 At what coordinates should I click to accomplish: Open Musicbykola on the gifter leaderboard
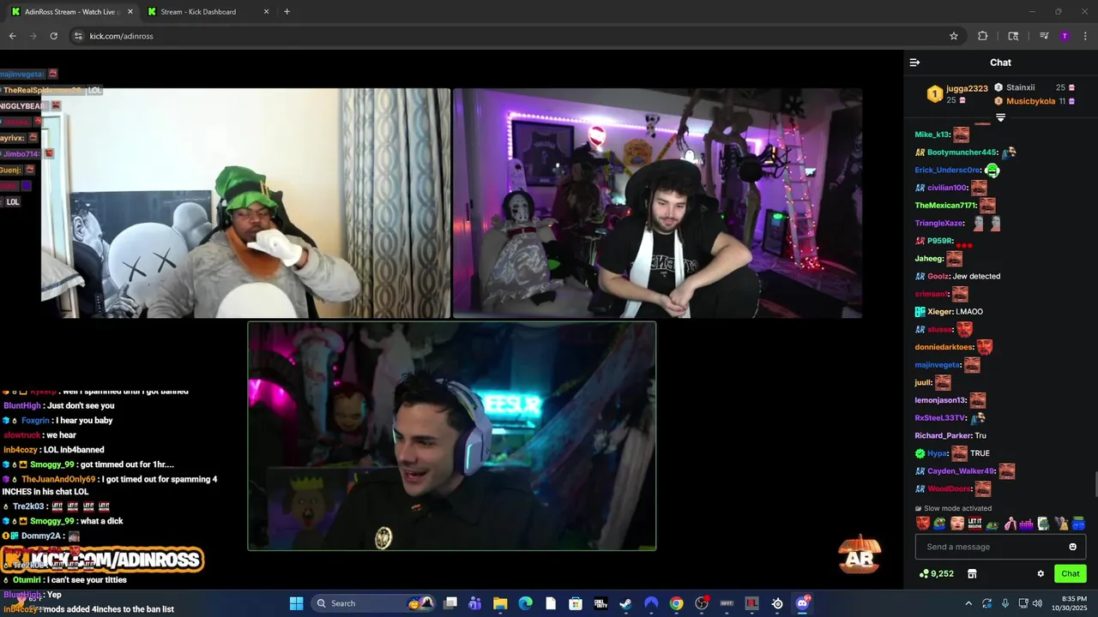1030,101
